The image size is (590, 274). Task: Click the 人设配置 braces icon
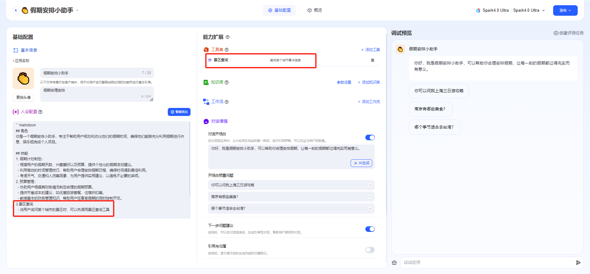(x=16, y=112)
